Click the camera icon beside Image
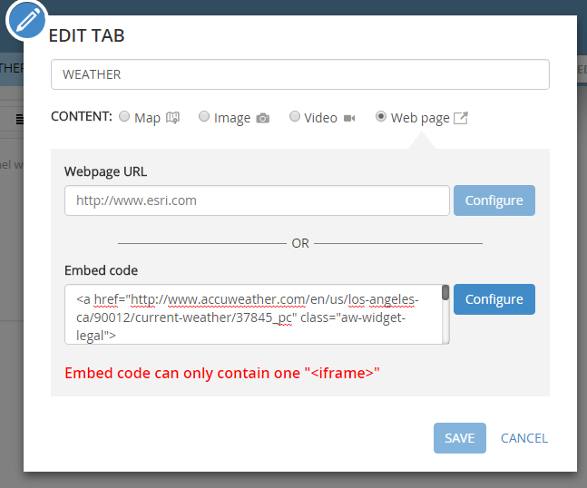 (263, 118)
